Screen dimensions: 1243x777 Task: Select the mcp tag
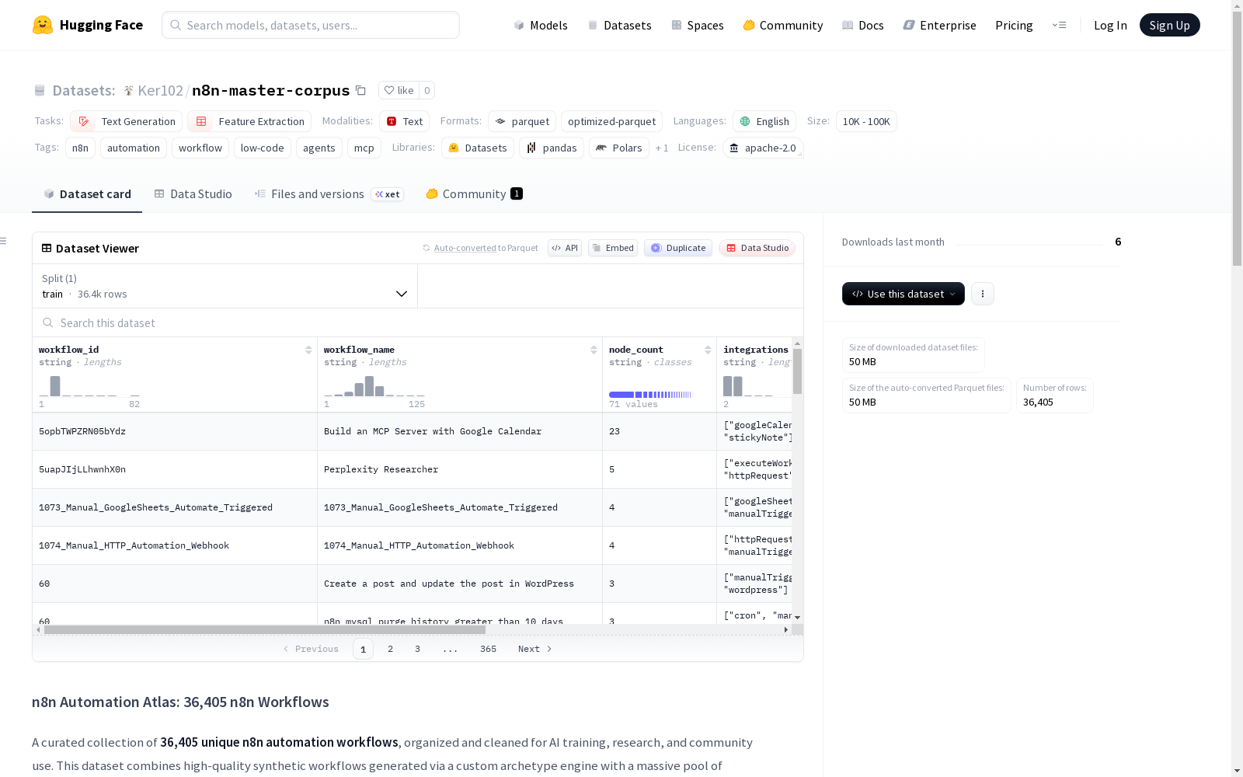[x=364, y=148]
